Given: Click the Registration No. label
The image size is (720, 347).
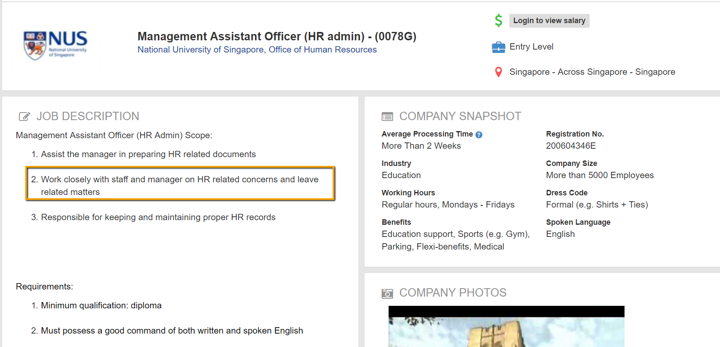Looking at the screenshot, I should click(574, 134).
